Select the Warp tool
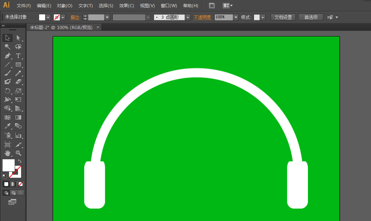The image size is (371, 221). coord(7,100)
